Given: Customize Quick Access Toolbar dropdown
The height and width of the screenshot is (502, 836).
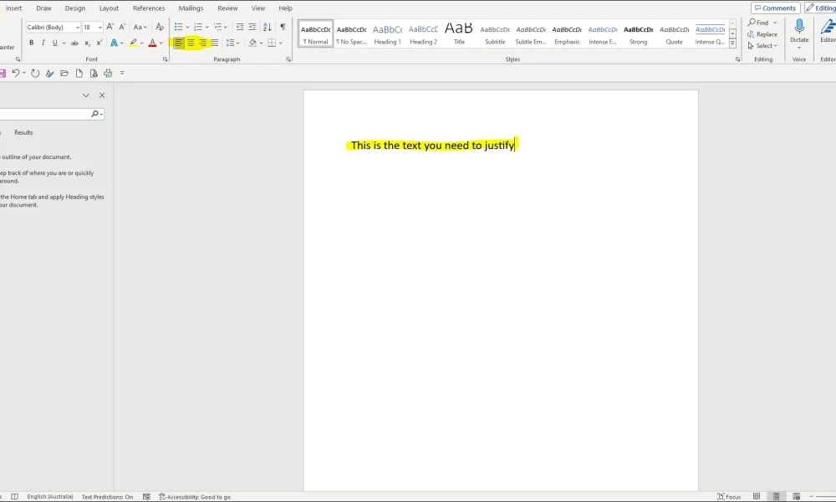Looking at the screenshot, I should click(x=122, y=73).
